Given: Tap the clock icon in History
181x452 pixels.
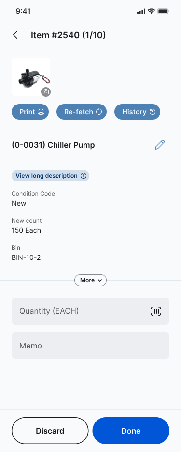Looking at the screenshot, I should point(153,112).
